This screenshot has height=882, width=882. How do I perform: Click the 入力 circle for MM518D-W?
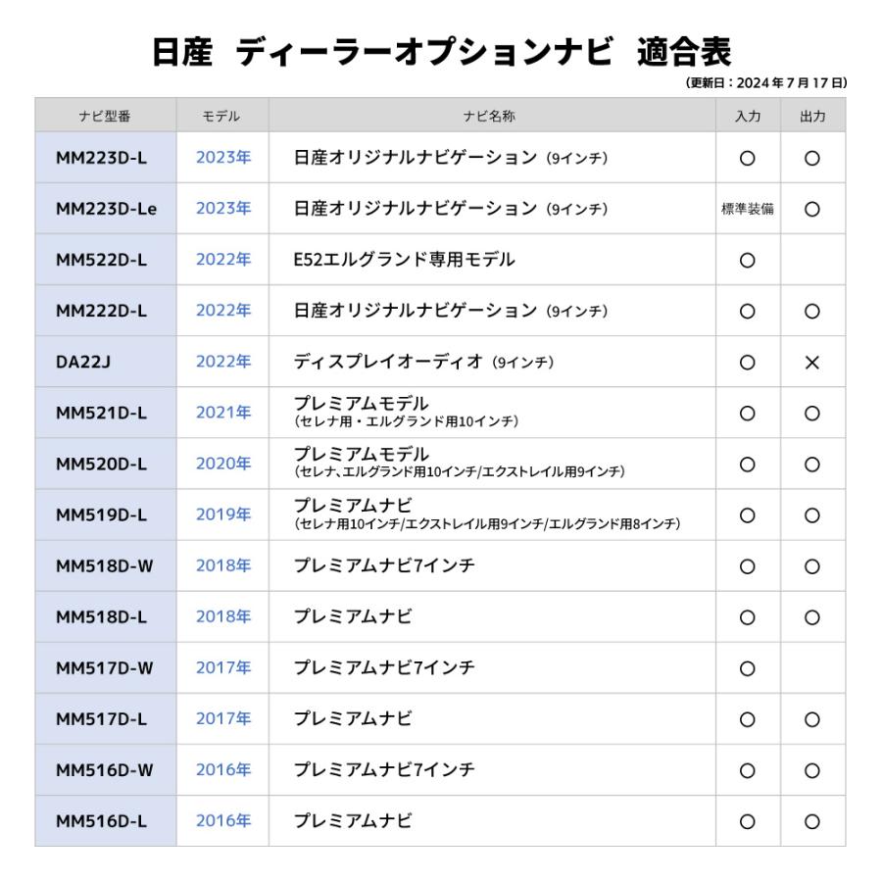coord(748,566)
